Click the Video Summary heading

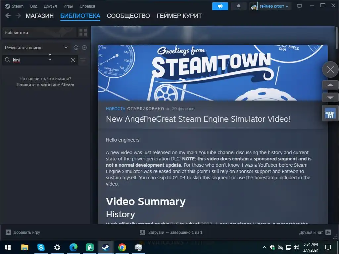pyautogui.click(x=146, y=201)
